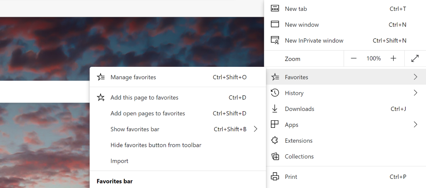
Task: Open the Downloads menu entry
Action: pyautogui.click(x=345, y=109)
